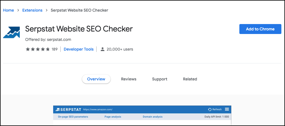
Task: Click Daily API limit: 1 000 text
Action: click(x=217, y=117)
